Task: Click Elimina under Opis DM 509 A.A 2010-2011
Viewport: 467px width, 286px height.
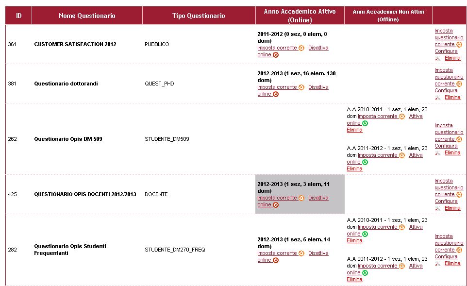Action: coord(354,130)
